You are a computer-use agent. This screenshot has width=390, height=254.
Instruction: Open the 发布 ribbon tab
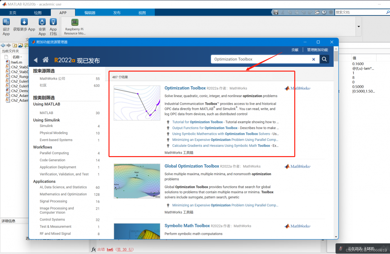pyautogui.click(x=117, y=13)
